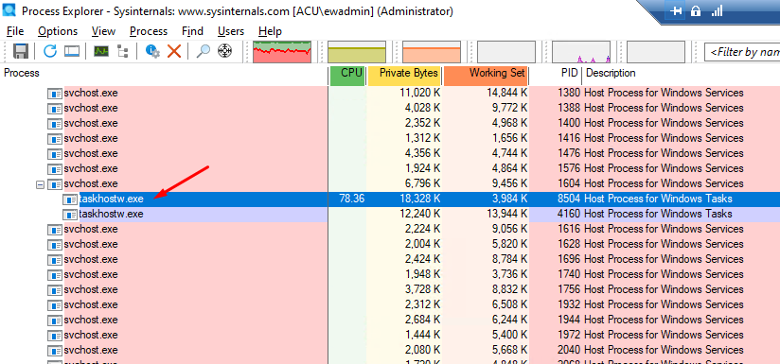Image resolution: width=780 pixels, height=364 pixels.
Task: Click Private Bytes value 2,312 K
Action: click(423, 304)
